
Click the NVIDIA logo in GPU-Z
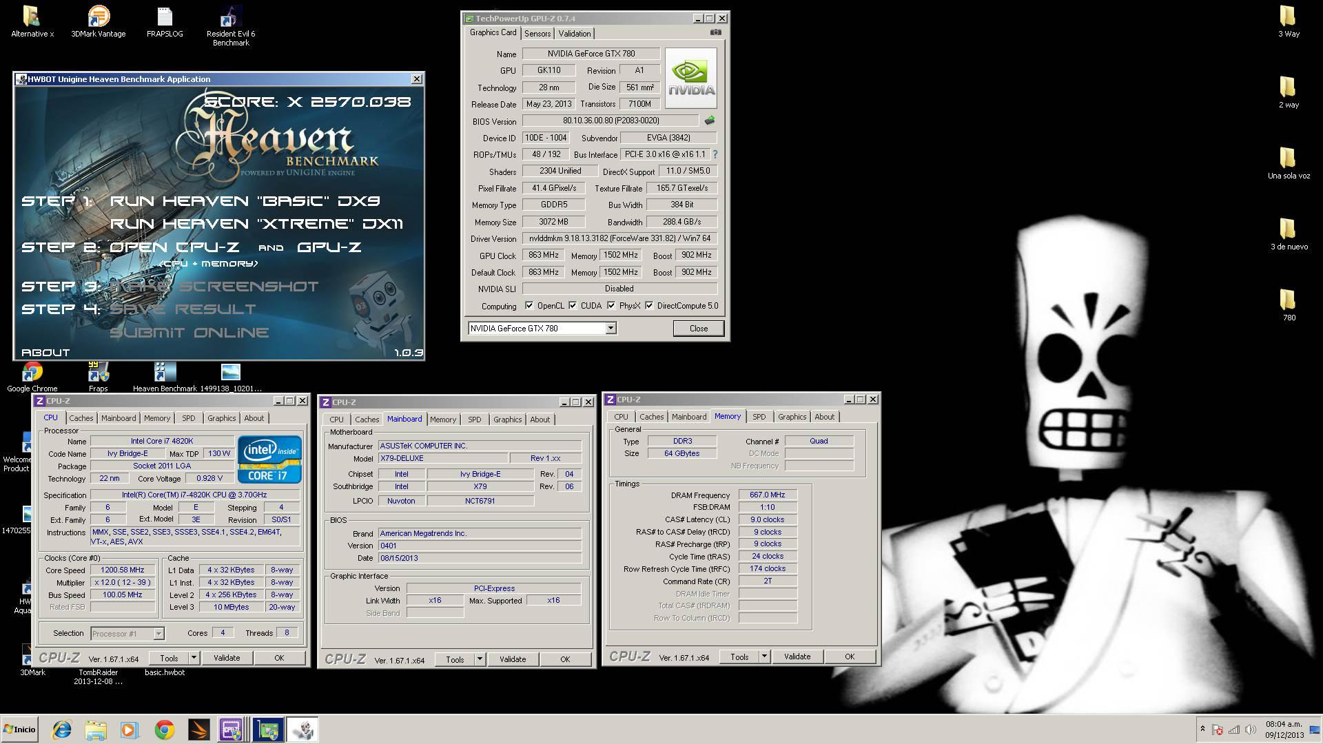pos(691,78)
